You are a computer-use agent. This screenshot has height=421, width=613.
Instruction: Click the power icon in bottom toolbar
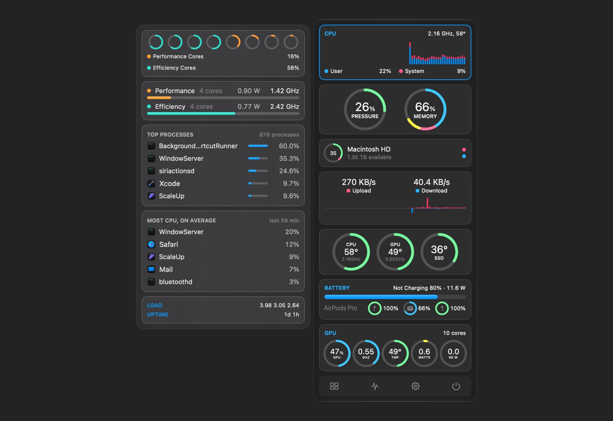456,386
